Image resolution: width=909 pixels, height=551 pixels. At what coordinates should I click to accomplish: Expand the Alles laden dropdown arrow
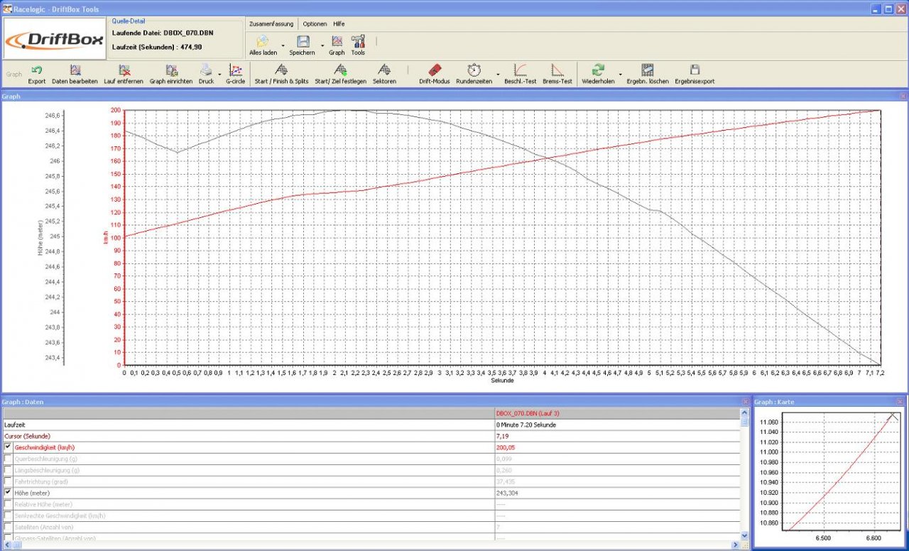283,45
